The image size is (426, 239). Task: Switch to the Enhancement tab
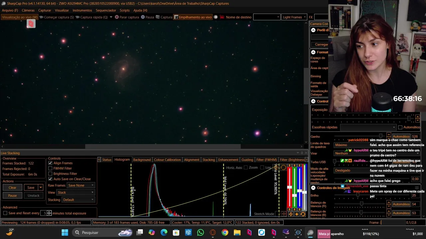[x=228, y=160]
